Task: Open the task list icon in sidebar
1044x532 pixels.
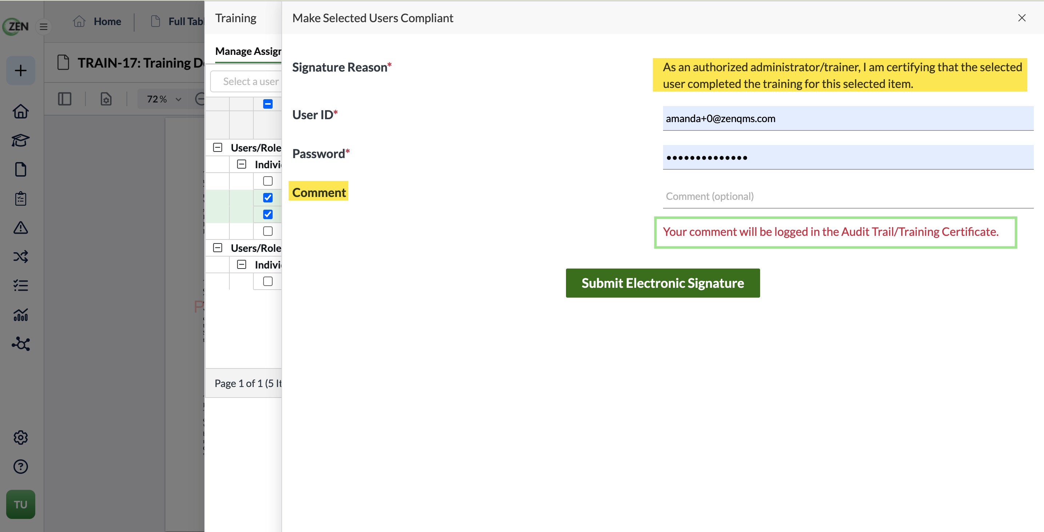Action: pyautogui.click(x=21, y=286)
